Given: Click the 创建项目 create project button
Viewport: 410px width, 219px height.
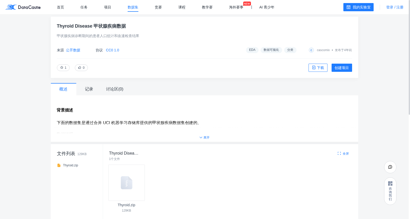Looking at the screenshot, I should pos(342,68).
